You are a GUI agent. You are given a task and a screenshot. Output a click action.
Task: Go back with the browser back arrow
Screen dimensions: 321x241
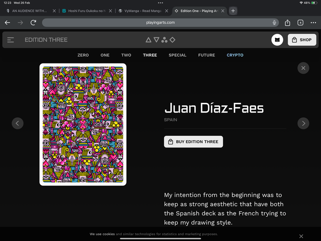point(7,22)
